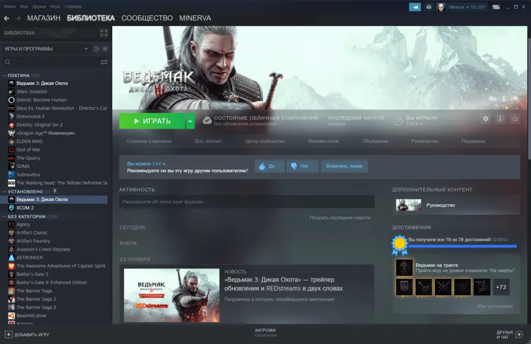Open game info icon
The height and width of the screenshot is (344, 531).
click(500, 119)
